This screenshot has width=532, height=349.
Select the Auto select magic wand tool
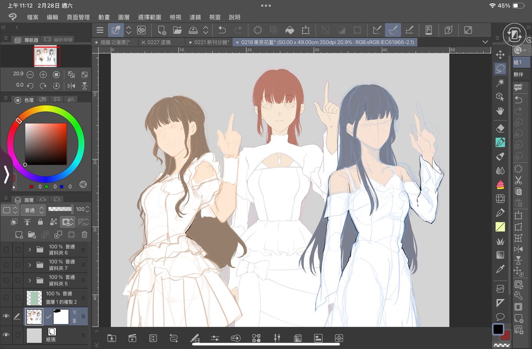coord(500,82)
